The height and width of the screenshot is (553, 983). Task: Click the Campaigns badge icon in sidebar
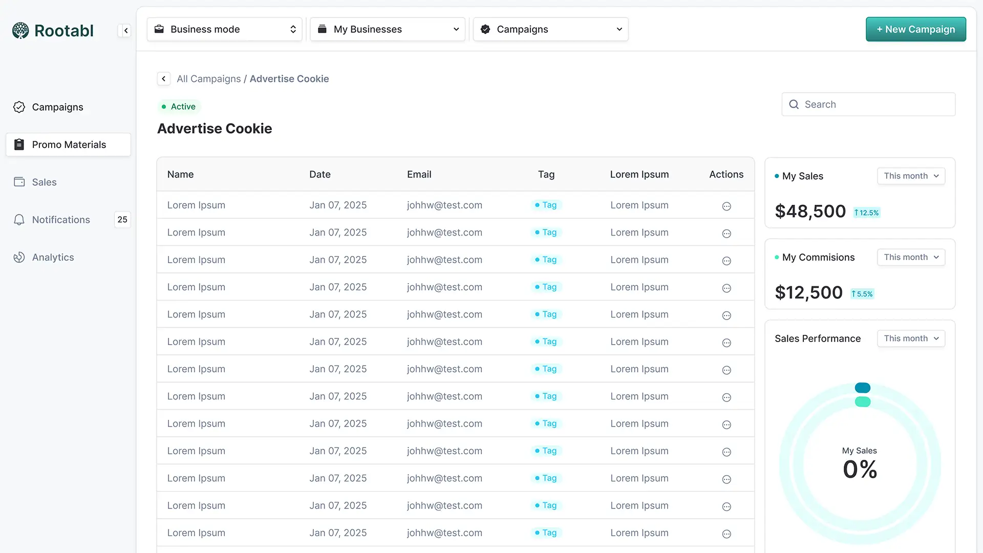(x=19, y=107)
